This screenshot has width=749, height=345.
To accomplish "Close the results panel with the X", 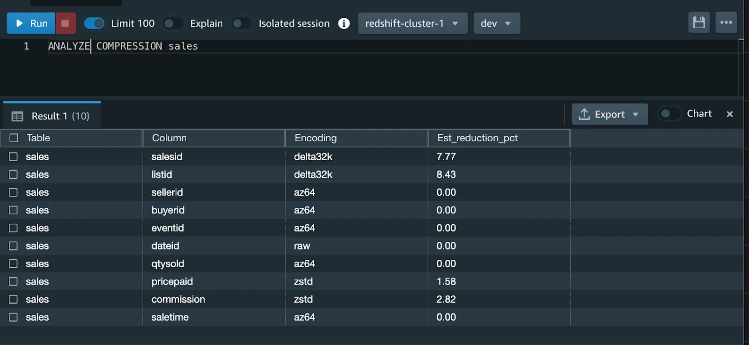I will (729, 114).
